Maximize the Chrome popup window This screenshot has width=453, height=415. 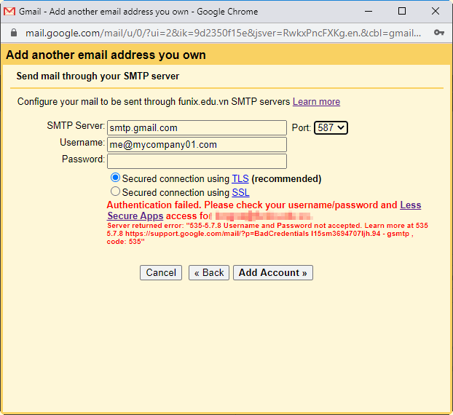(402, 12)
